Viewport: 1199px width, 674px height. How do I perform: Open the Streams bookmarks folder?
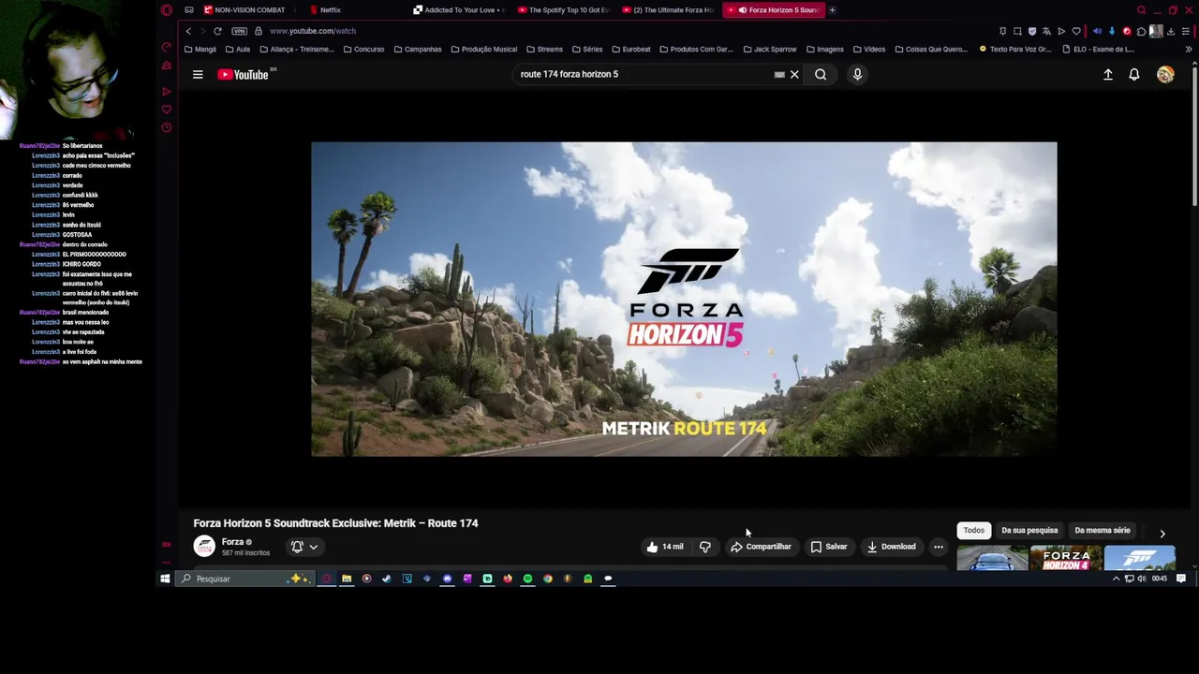coord(544,49)
